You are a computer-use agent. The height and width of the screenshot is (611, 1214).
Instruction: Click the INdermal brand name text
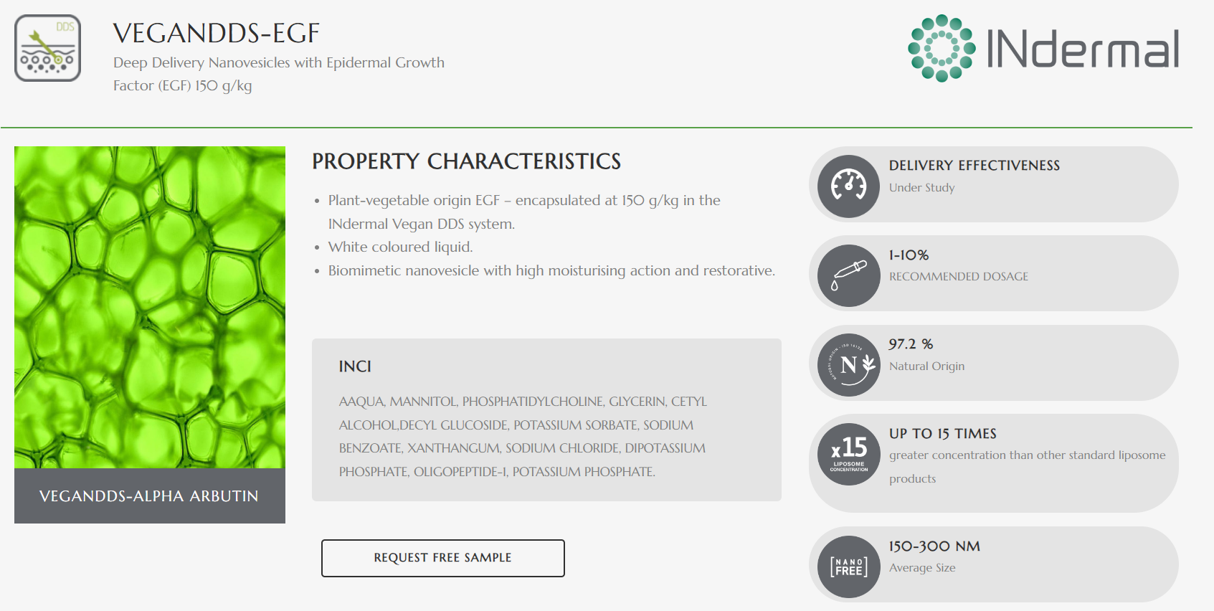click(x=1083, y=49)
